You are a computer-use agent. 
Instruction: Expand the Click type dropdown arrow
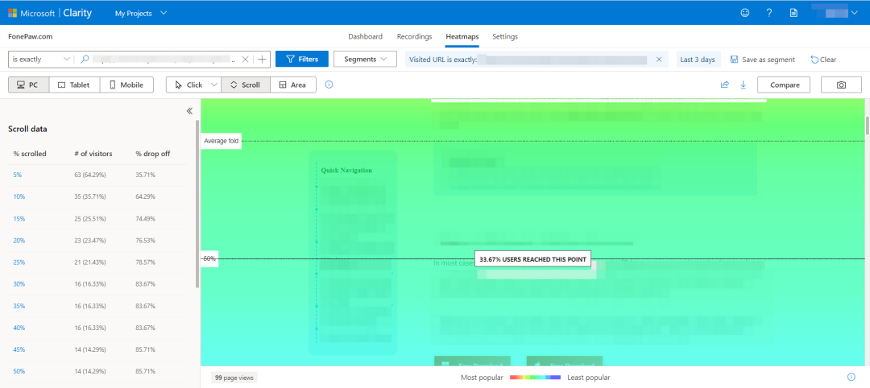(x=214, y=85)
